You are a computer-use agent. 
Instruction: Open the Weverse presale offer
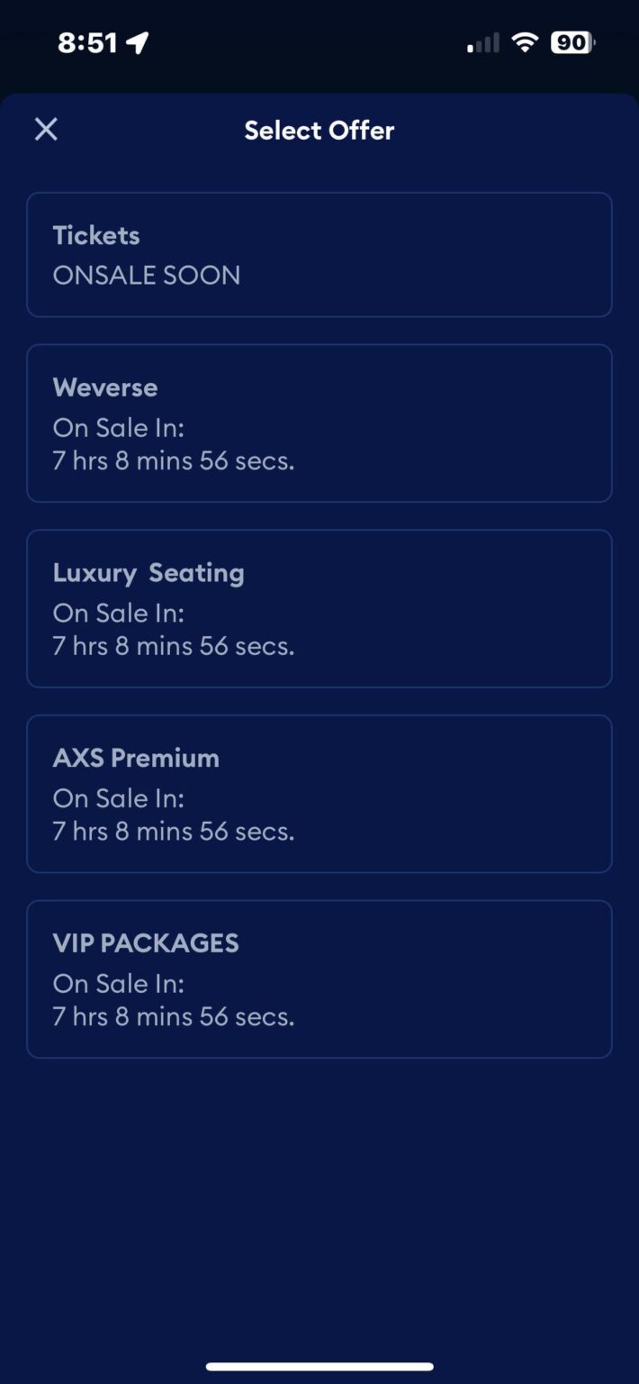pos(319,423)
